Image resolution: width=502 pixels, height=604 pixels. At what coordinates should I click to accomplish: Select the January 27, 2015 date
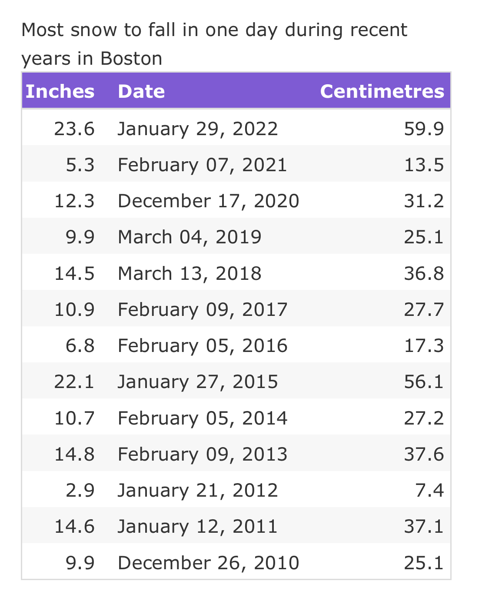pyautogui.click(x=198, y=382)
